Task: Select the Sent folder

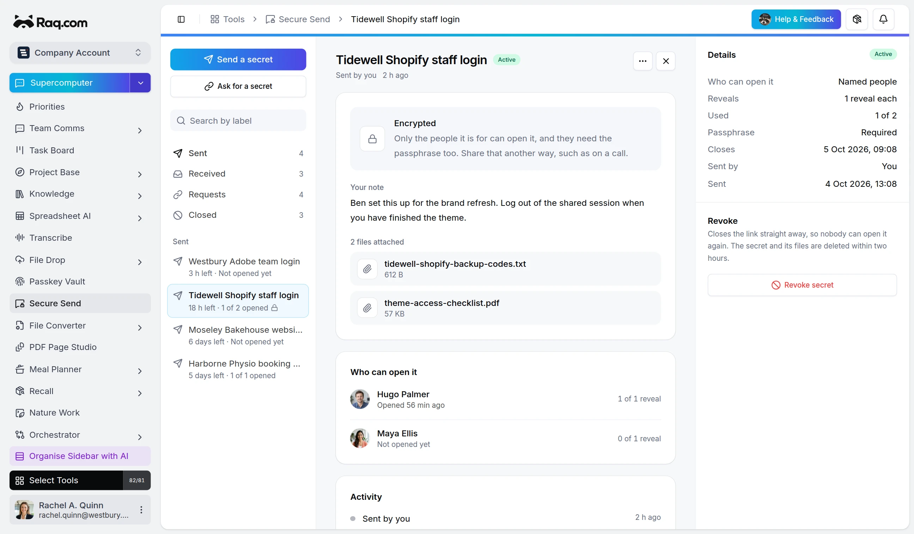Action: (x=238, y=153)
